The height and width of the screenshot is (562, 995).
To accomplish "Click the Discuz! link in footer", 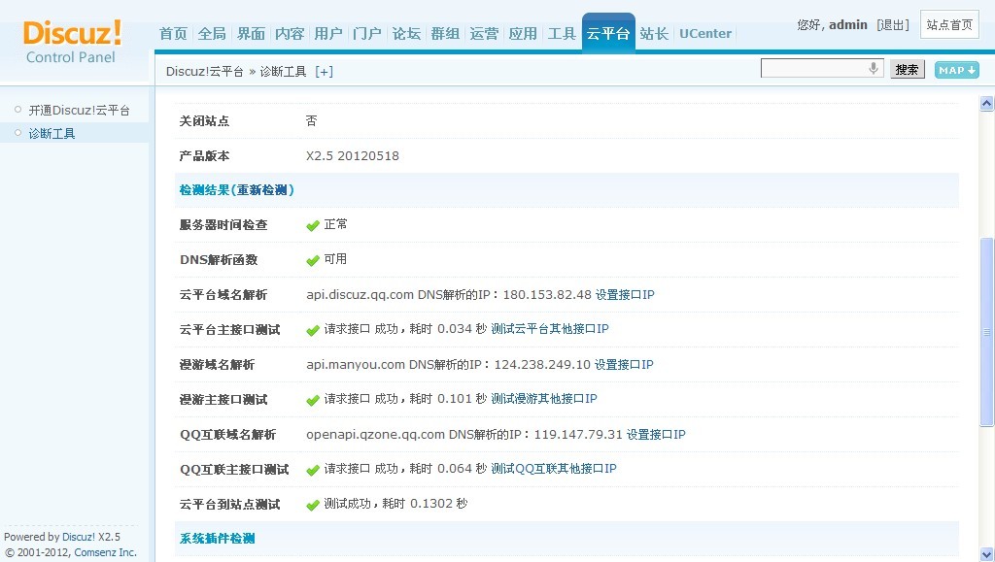I will coord(79,537).
